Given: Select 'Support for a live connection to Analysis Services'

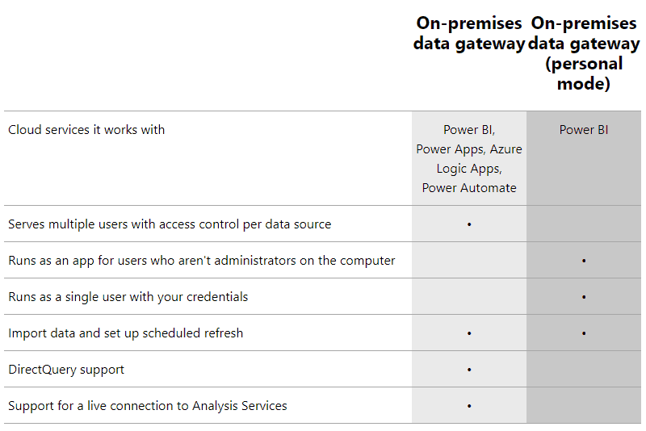Looking at the screenshot, I should coord(148,405).
